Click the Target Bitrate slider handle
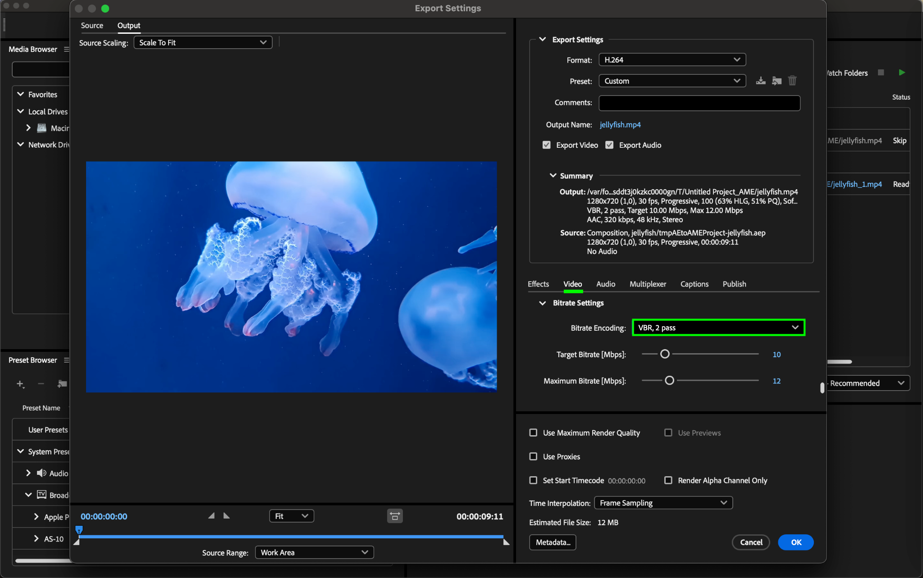923x578 pixels. (665, 354)
